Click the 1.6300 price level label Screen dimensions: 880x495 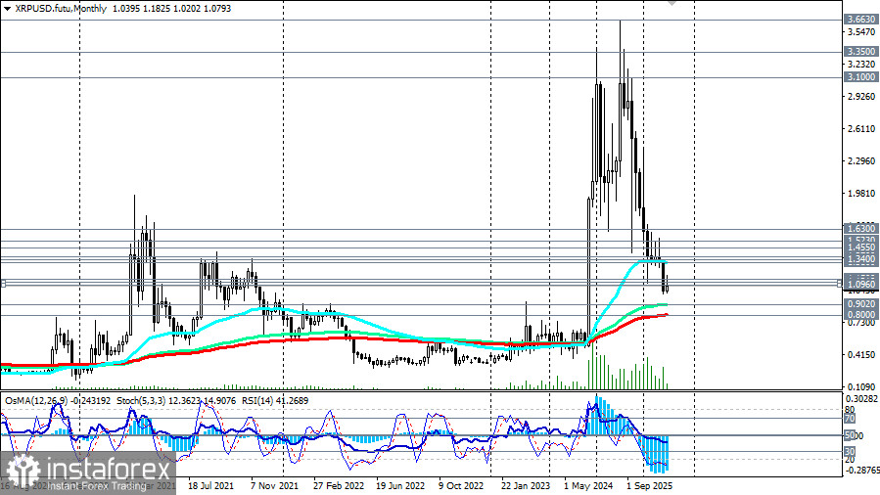[861, 228]
